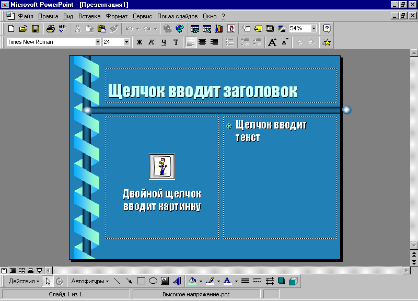Toggle bold (Ж) formatting
Image resolution: width=418 pixels, height=301 pixels.
(x=140, y=42)
